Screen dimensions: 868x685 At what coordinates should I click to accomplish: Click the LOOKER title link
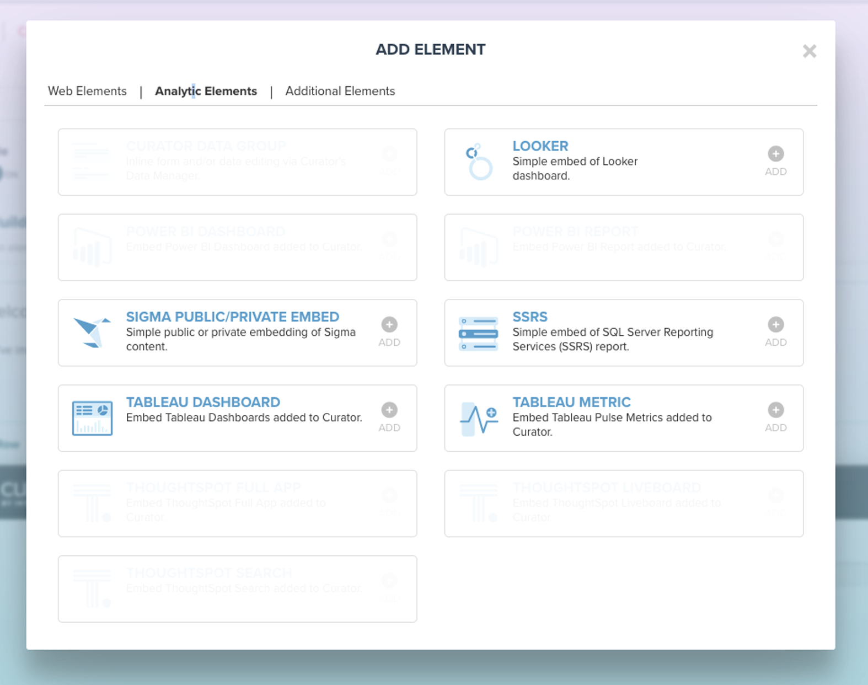coord(540,146)
